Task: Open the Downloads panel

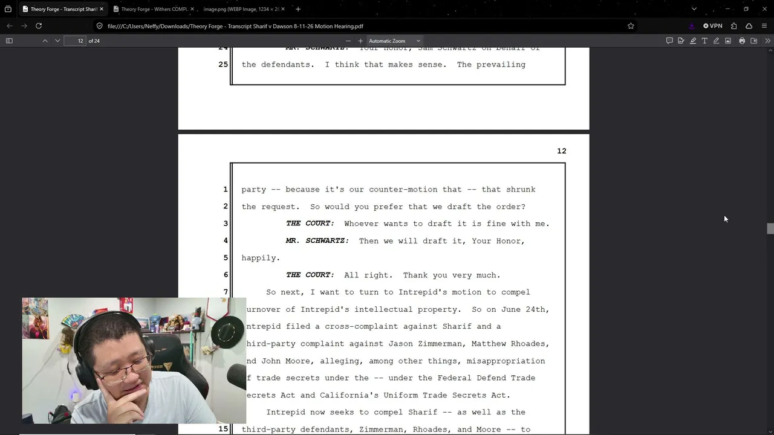Action: pos(692,26)
